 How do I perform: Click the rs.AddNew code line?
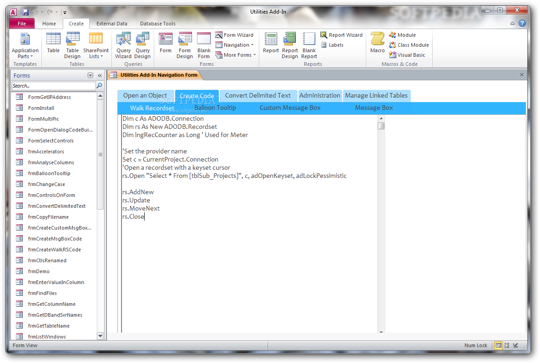(x=138, y=192)
